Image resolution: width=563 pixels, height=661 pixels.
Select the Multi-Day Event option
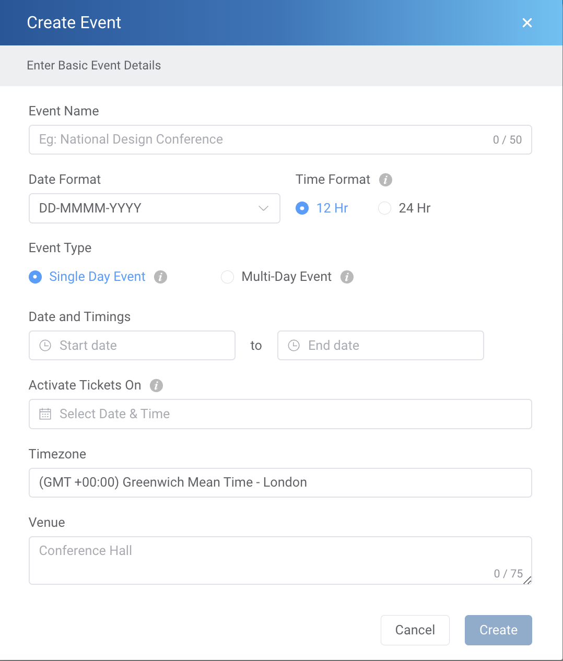(x=227, y=277)
